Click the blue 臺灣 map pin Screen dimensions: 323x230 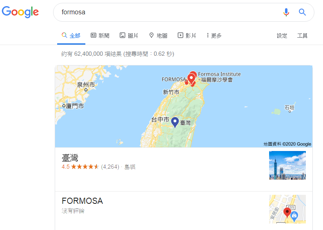pos(175,122)
